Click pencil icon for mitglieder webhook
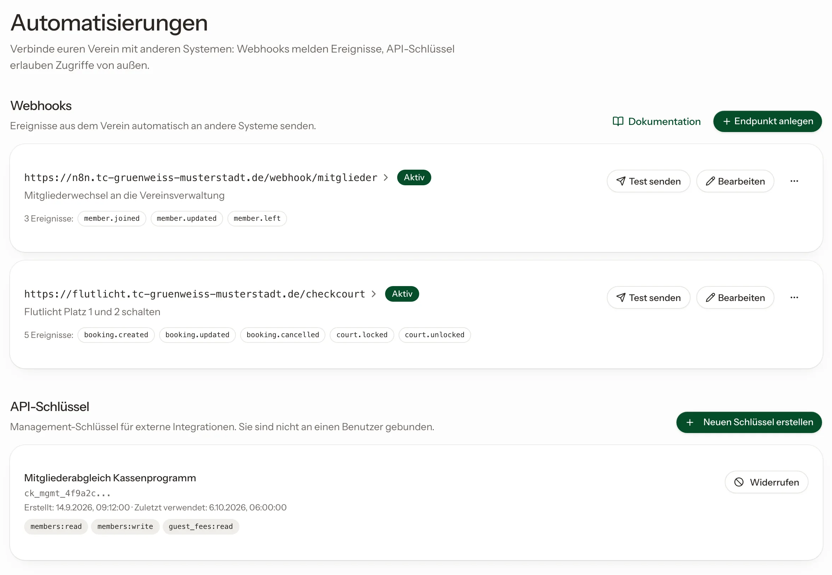Screen dimensions: 832x575 click(x=710, y=181)
